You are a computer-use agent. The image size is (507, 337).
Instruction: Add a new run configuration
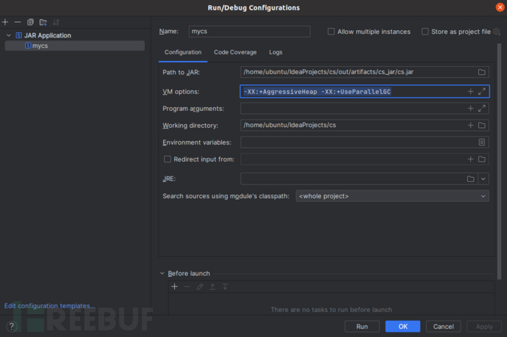(5, 22)
